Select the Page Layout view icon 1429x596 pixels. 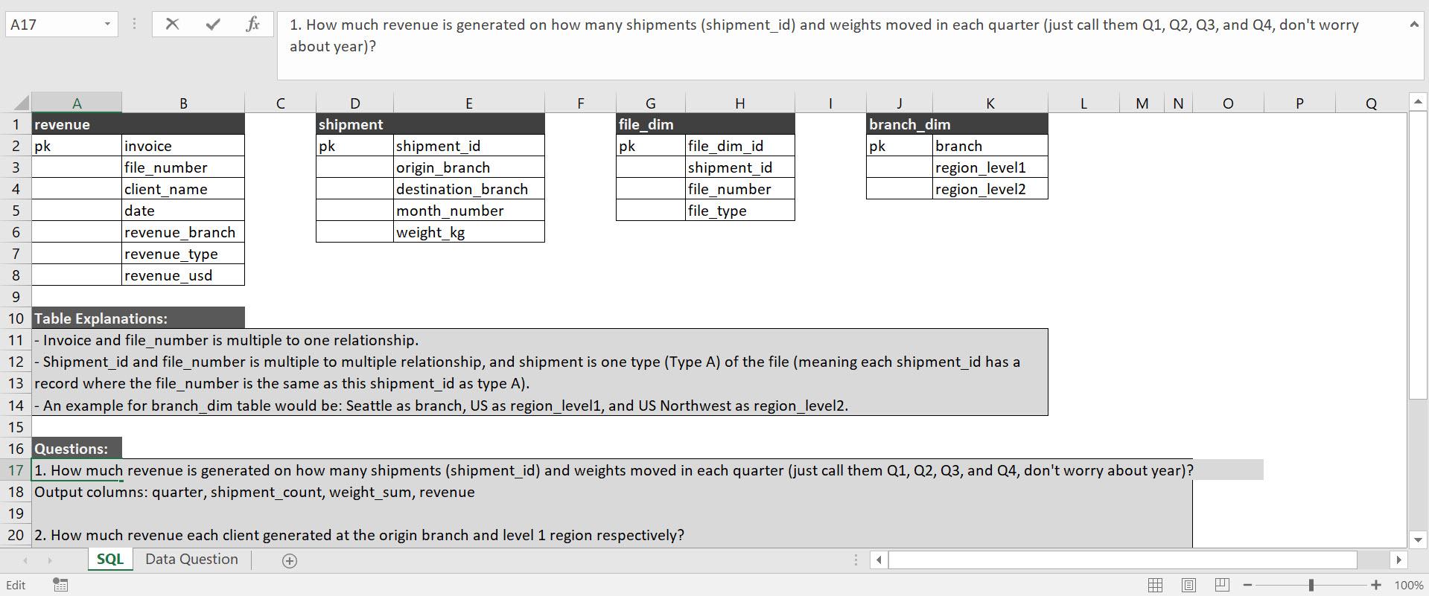click(x=1188, y=585)
